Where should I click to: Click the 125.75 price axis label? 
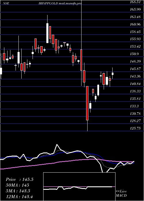135,128
